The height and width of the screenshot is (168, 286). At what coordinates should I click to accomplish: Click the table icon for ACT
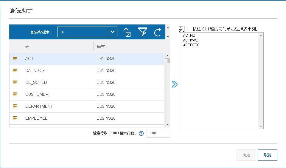(x=15, y=58)
